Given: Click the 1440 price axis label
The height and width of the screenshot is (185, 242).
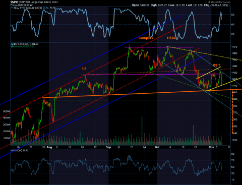Looking at the screenshot, I should [234, 66].
